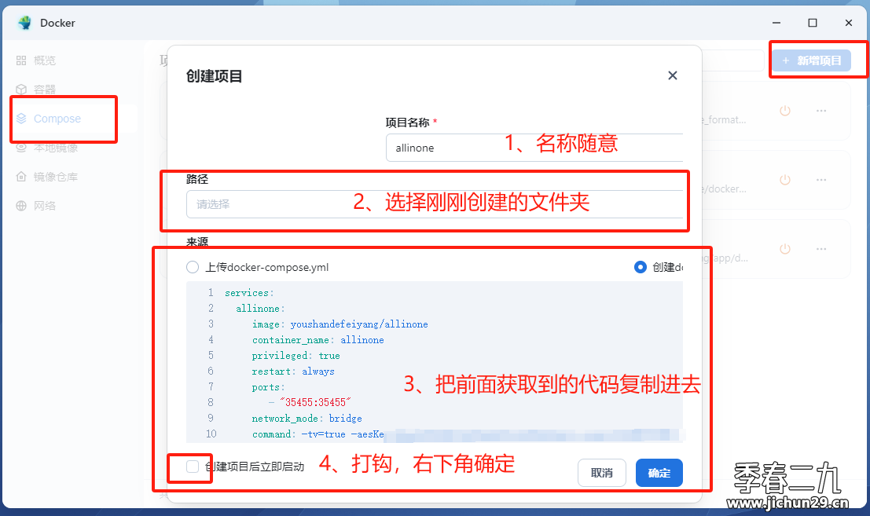The width and height of the screenshot is (870, 516).
Task: Focus the 项目名称 field containing allinone
Action: click(534, 148)
